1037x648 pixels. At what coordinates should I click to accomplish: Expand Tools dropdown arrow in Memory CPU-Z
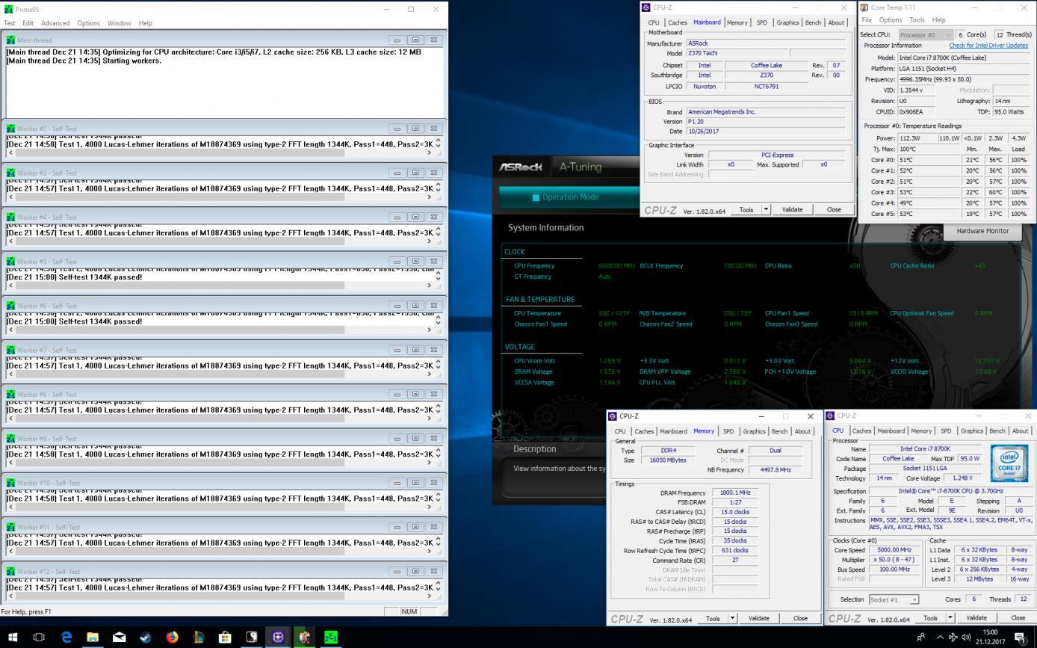pos(732,618)
